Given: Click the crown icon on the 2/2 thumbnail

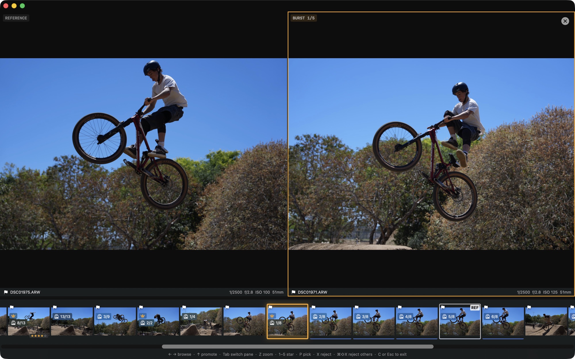Looking at the screenshot, I should (143, 316).
